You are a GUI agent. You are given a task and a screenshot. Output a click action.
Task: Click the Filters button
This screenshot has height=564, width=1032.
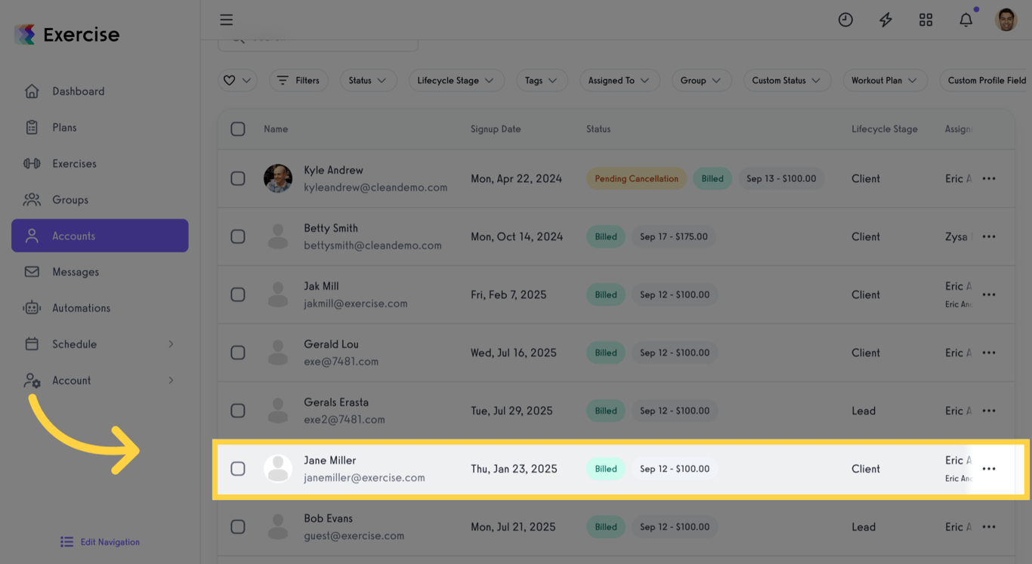298,79
